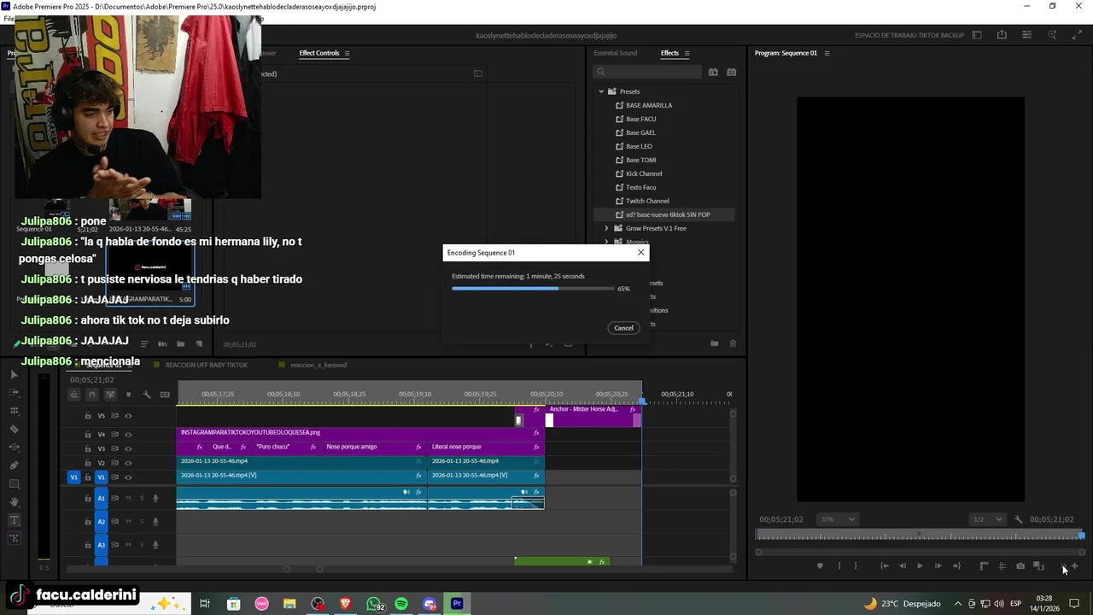Select the Ripple Edit tool

tap(14, 411)
